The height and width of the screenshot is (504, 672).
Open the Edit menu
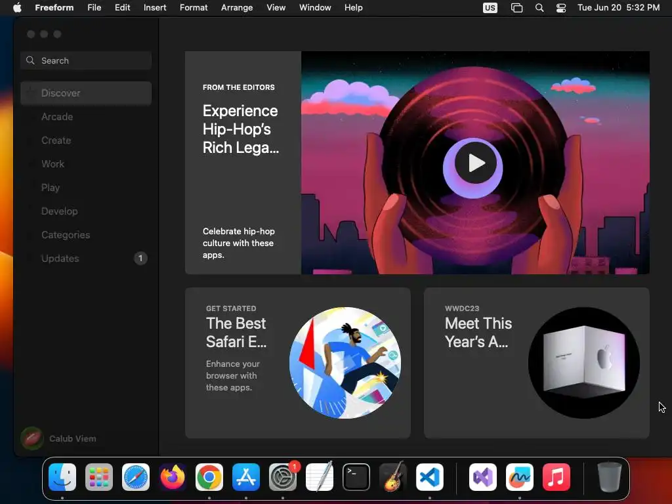point(122,8)
